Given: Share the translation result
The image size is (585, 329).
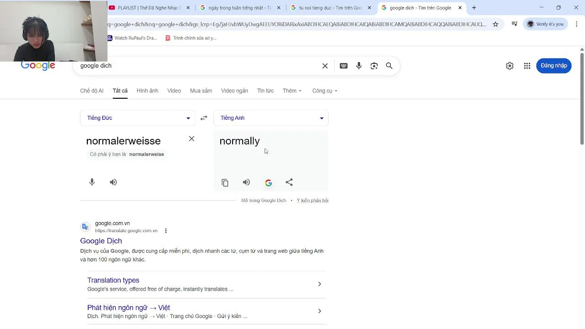Looking at the screenshot, I should pos(289,182).
